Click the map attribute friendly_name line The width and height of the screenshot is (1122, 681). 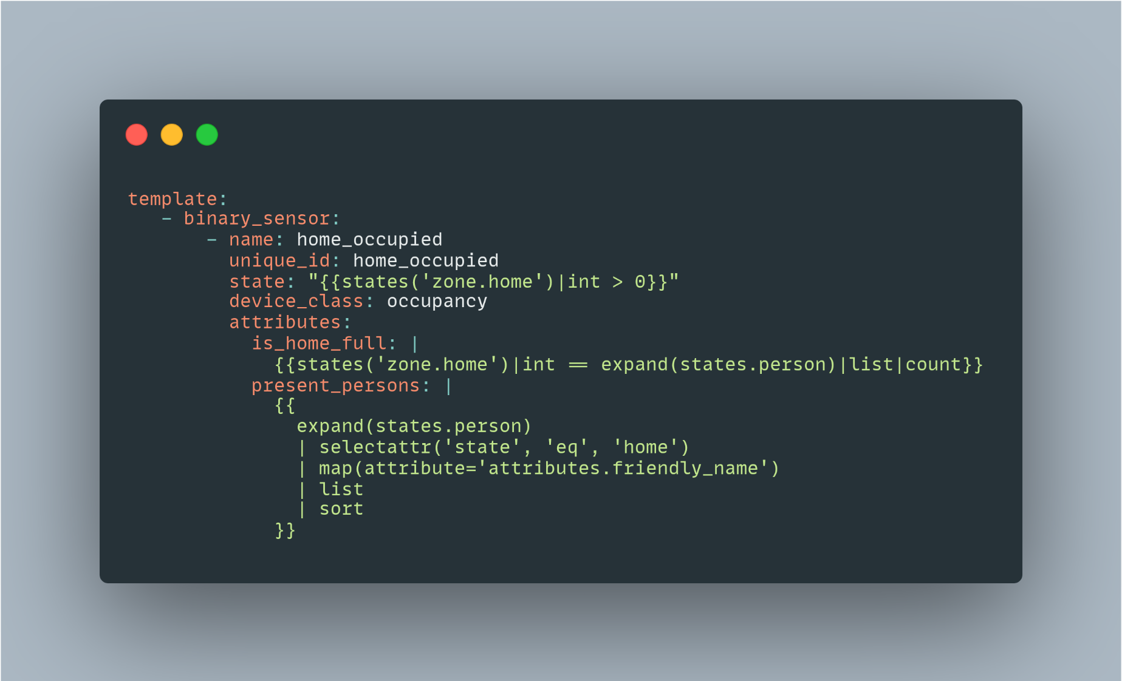[x=538, y=469]
